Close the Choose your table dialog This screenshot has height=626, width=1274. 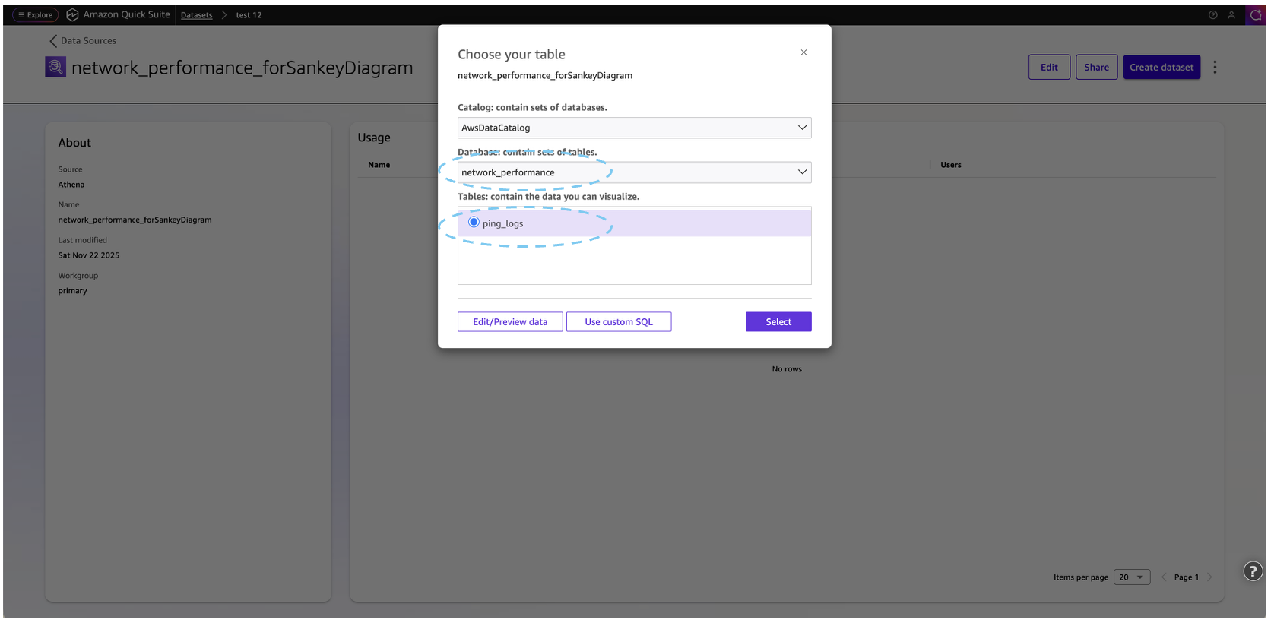(x=803, y=52)
